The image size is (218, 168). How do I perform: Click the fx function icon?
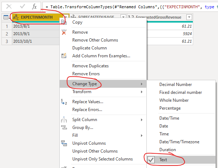[x=34, y=6]
